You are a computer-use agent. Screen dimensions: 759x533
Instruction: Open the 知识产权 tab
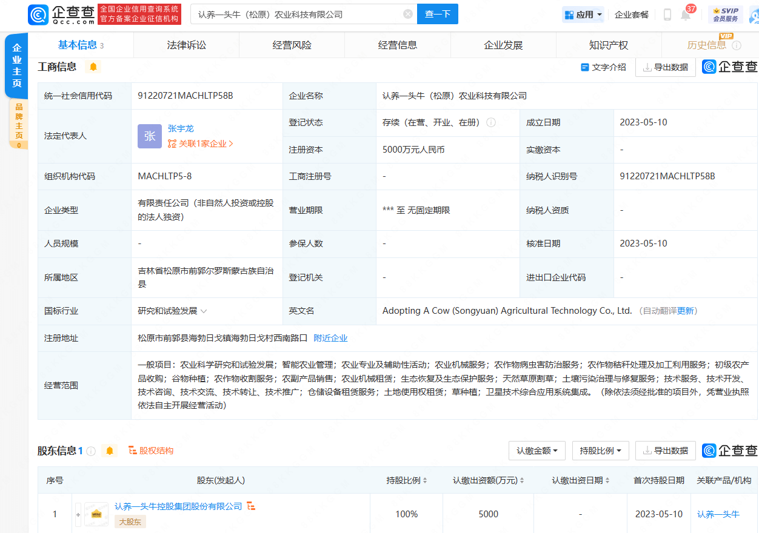[x=608, y=45]
